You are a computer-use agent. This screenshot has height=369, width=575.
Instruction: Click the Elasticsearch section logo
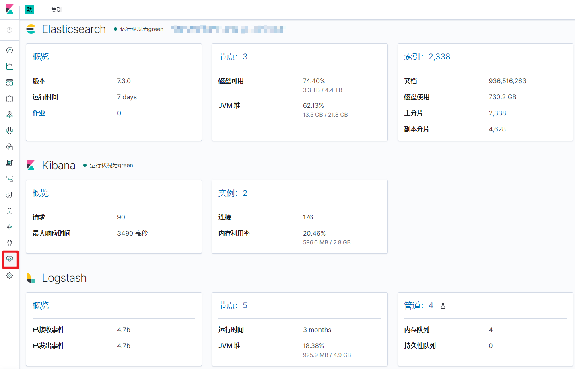tap(31, 29)
